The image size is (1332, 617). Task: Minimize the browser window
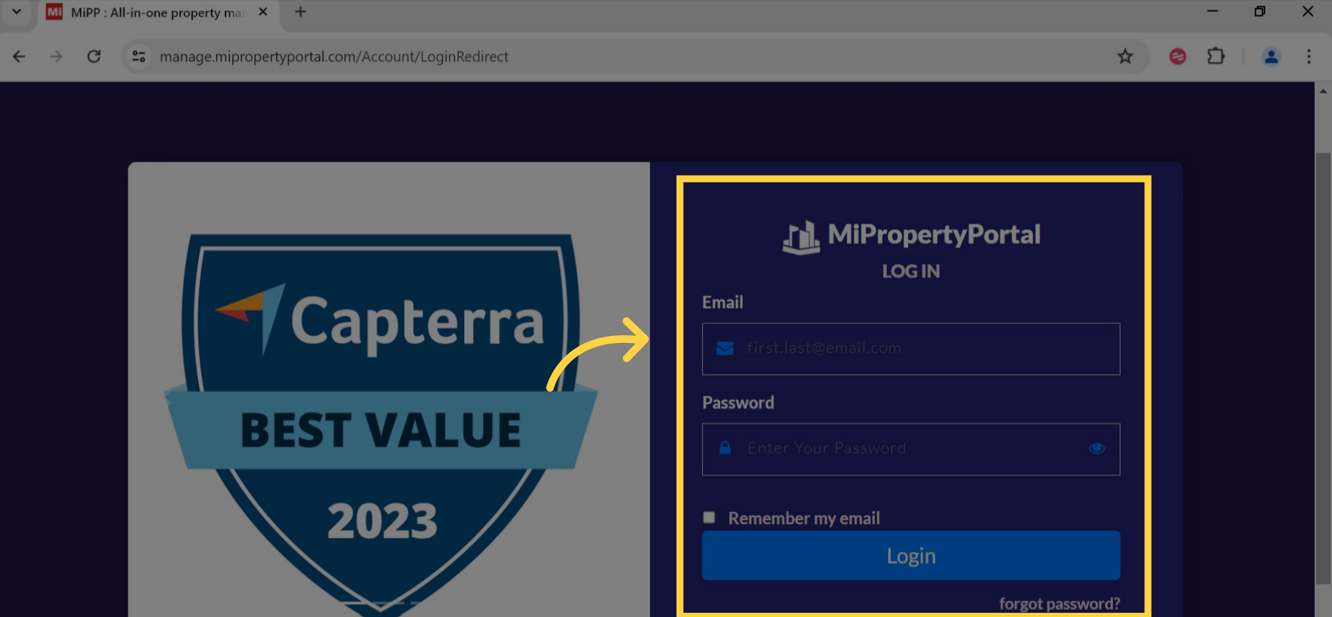click(1212, 11)
